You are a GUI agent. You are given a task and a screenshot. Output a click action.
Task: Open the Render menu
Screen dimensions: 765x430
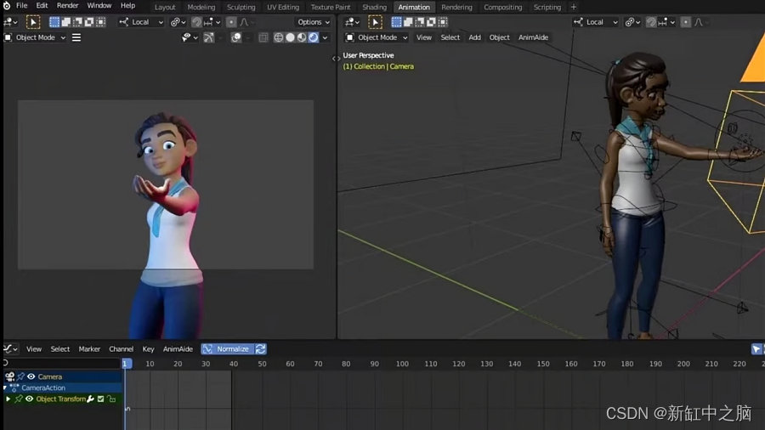pyautogui.click(x=67, y=6)
